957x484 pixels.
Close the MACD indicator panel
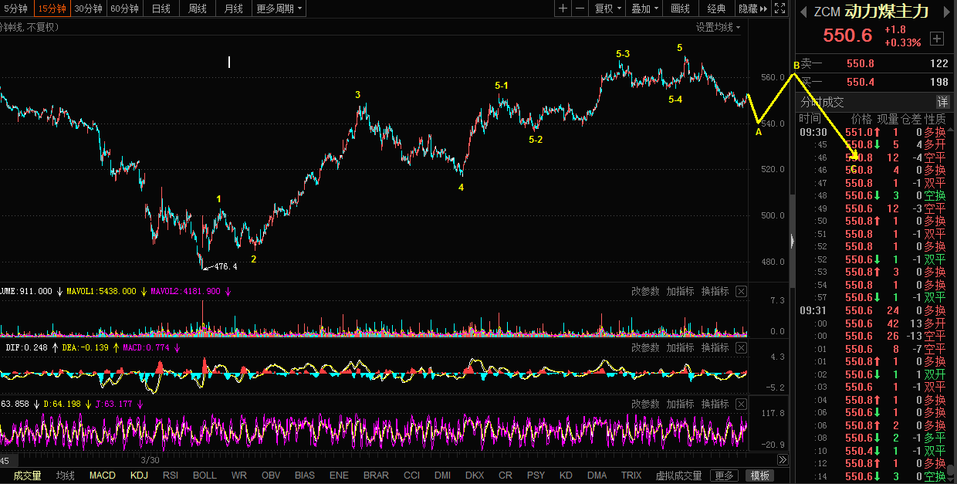tap(742, 347)
